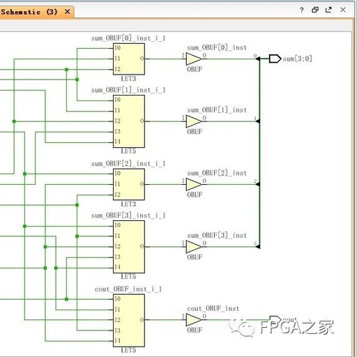Click the sum_OBUF[1]_inst_i_1 label
Viewport: 357px width, 357px height.
[128, 90]
